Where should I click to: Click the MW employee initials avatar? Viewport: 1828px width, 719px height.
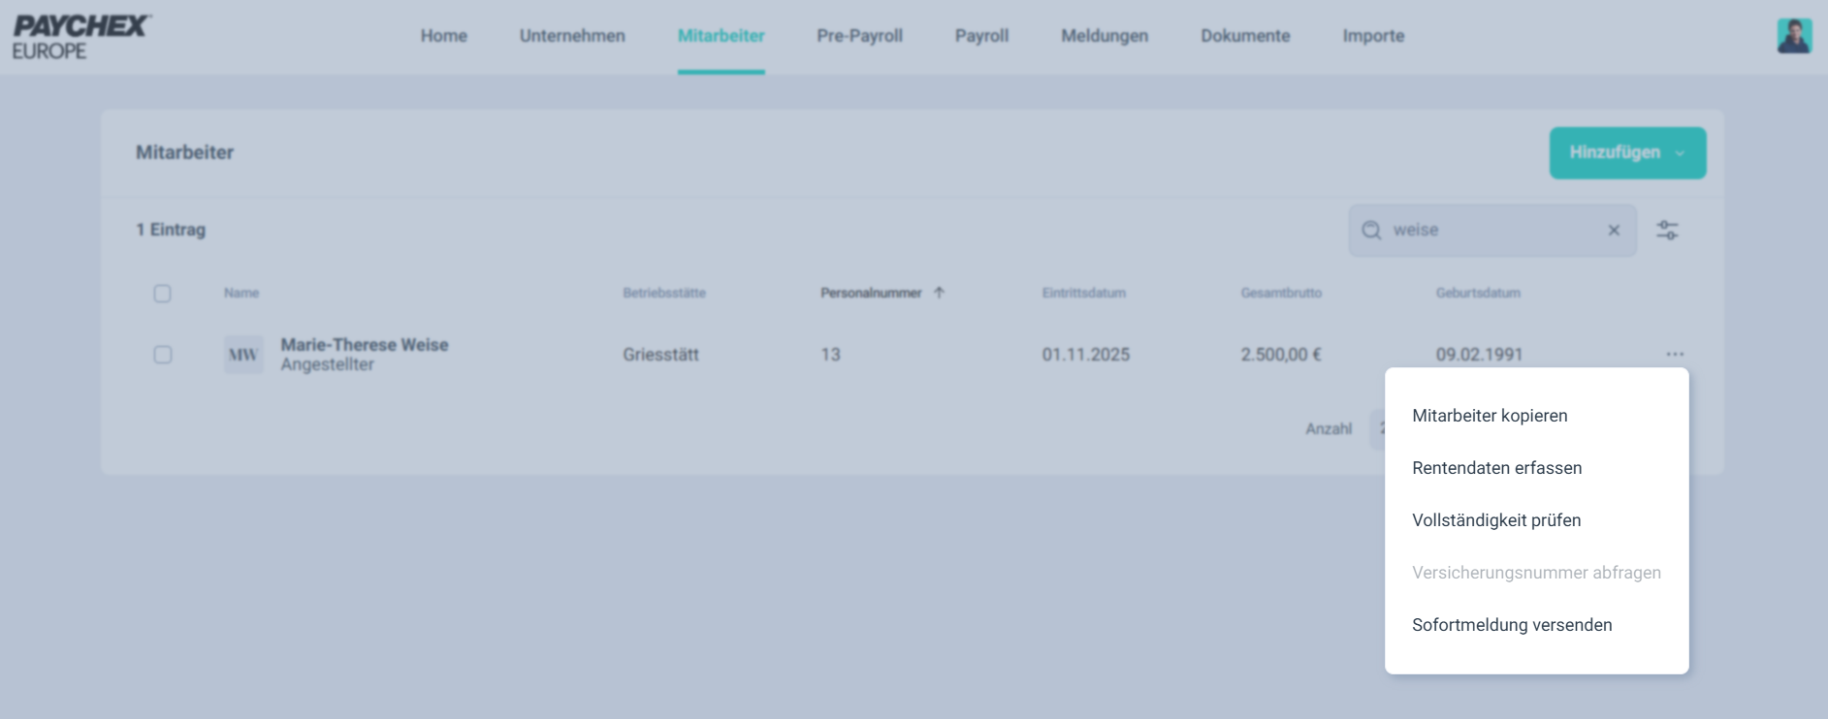[243, 355]
